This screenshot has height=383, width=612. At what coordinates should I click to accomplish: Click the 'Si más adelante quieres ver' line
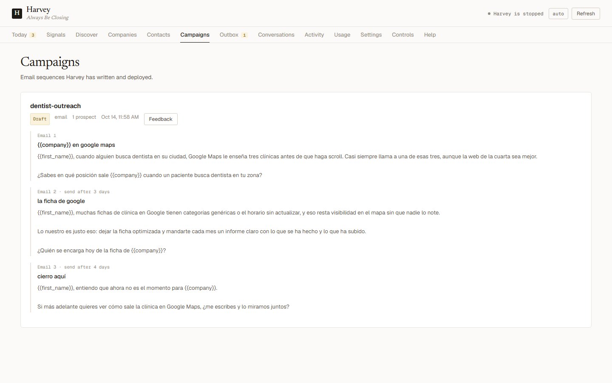tap(163, 307)
